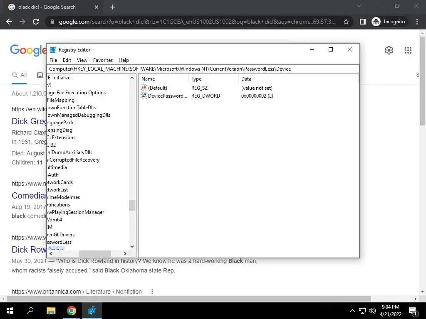Click the Chrome address bar URL
The height and width of the screenshot is (319, 426).
pyautogui.click(x=197, y=22)
